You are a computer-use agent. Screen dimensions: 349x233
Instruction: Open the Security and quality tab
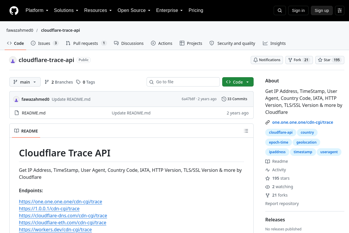click(232, 43)
